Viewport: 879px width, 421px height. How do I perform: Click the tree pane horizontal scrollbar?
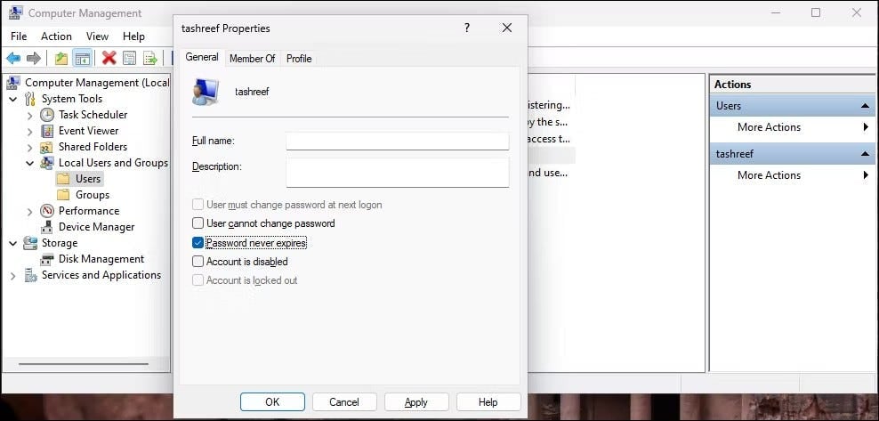pyautogui.click(x=84, y=364)
